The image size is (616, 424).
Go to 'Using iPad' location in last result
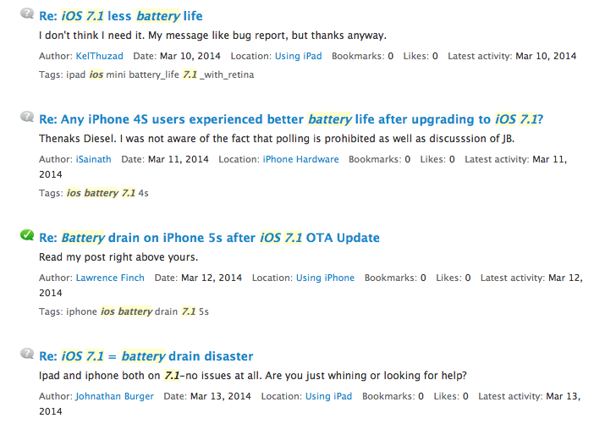tap(328, 396)
